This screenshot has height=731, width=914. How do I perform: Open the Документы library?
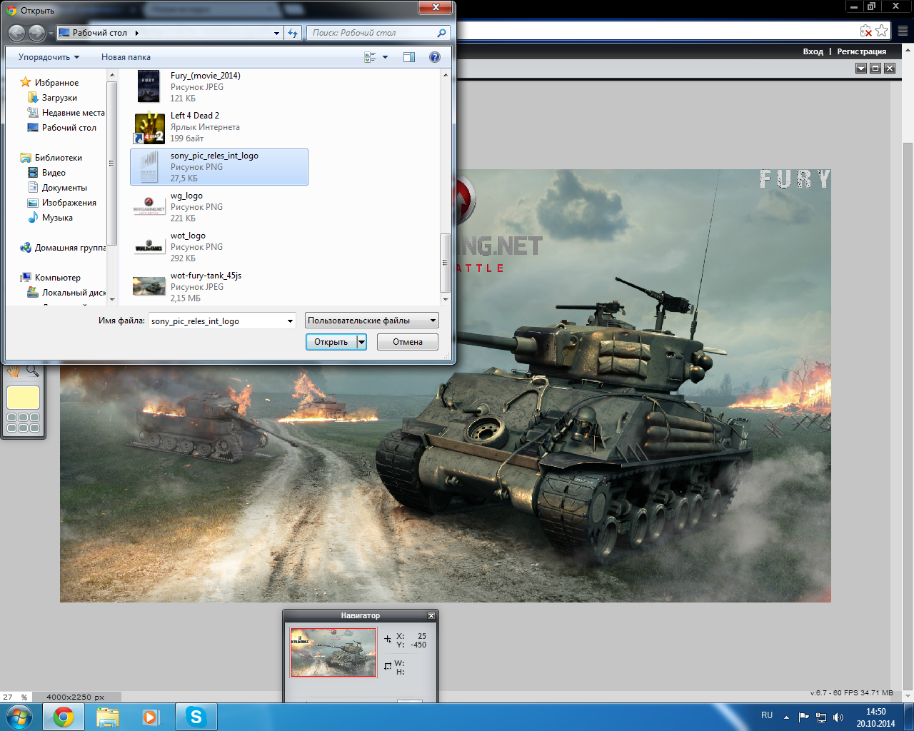click(x=64, y=188)
